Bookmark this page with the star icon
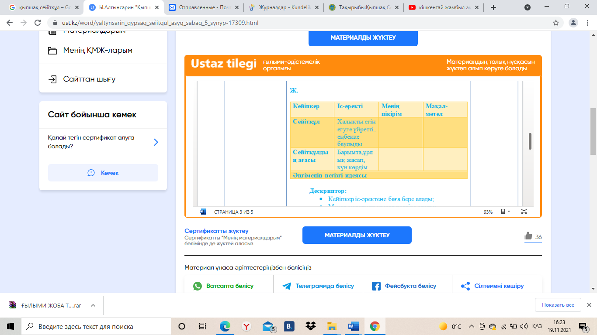The image size is (597, 335). click(x=556, y=23)
